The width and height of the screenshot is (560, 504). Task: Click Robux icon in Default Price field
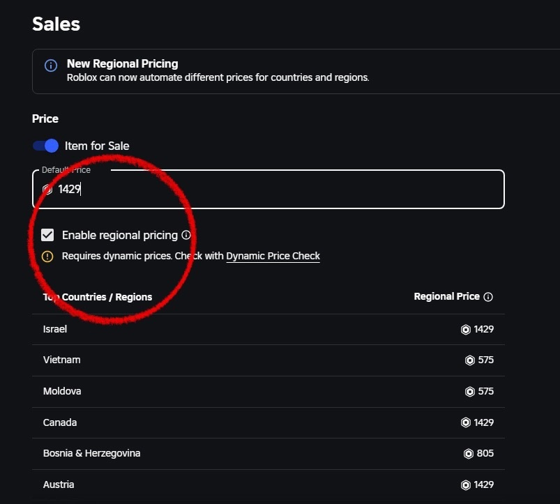coord(47,189)
